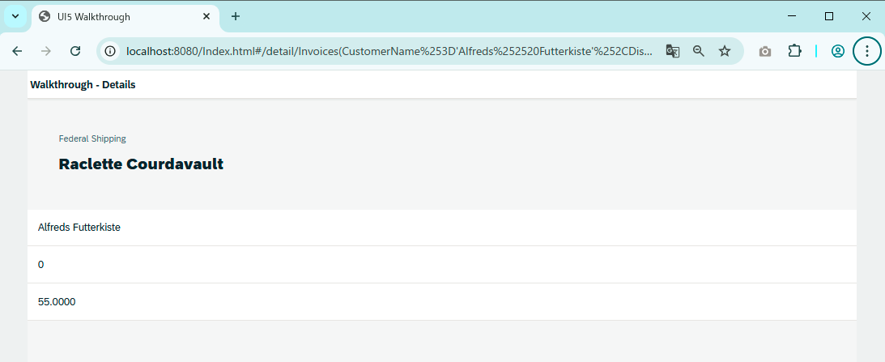Reload the current page
Viewport: 885px width, 362px height.
(x=75, y=51)
